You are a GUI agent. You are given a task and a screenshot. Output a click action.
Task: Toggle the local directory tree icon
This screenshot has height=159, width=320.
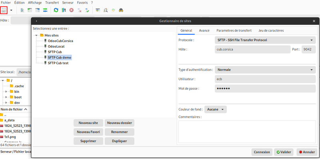pos(30,10)
